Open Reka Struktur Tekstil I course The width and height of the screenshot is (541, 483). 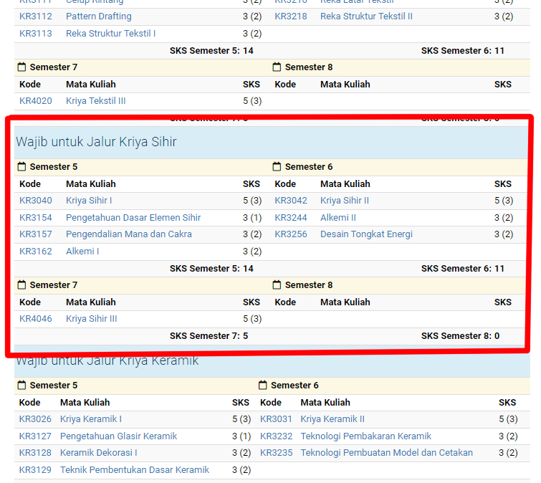point(111,34)
